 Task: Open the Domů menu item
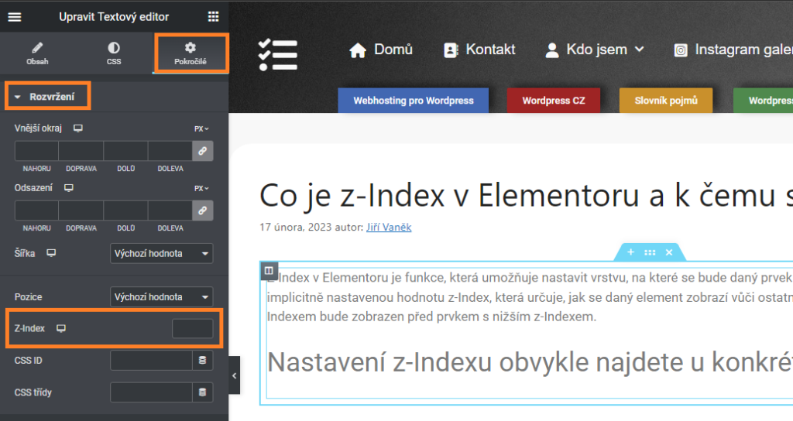click(x=381, y=50)
